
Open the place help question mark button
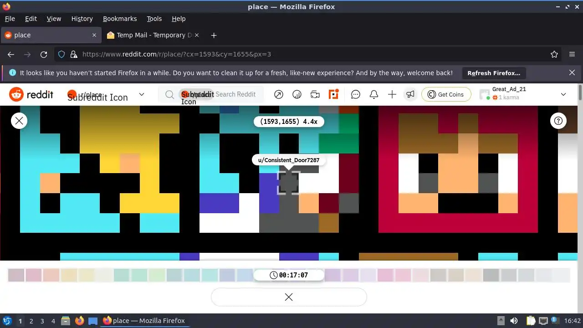point(558,121)
